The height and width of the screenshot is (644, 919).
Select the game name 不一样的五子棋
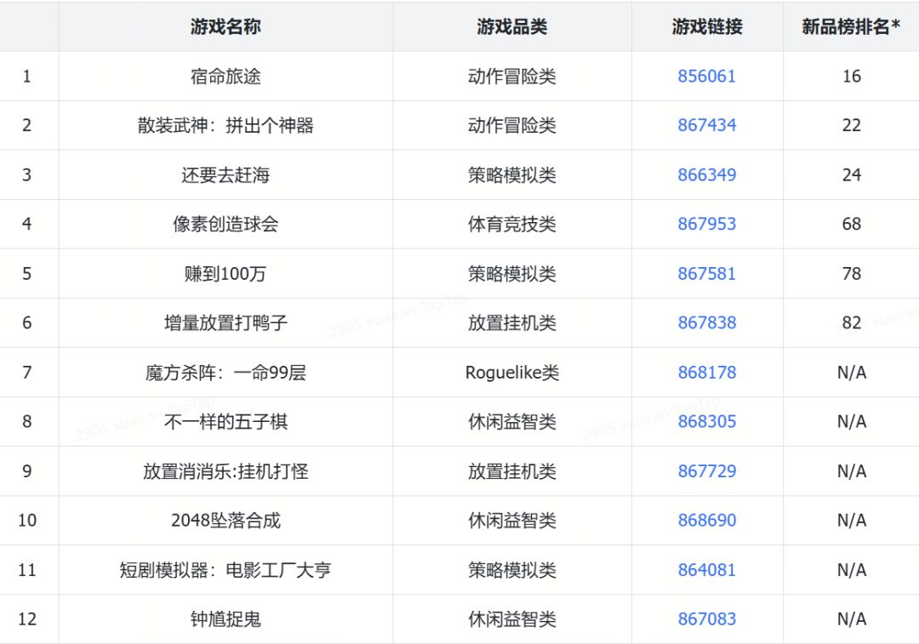click(x=225, y=422)
